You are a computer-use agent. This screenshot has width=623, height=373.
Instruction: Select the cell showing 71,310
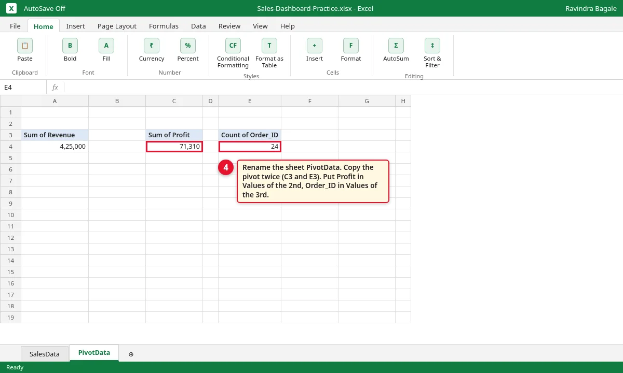pos(174,147)
